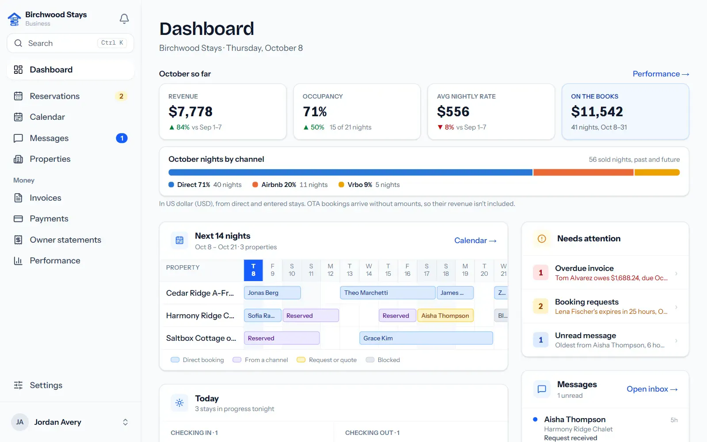
Task: Expand the Unread message chevron
Action: tap(676, 340)
